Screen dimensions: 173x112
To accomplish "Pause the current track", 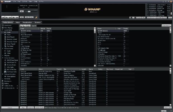I will tap(10, 17).
